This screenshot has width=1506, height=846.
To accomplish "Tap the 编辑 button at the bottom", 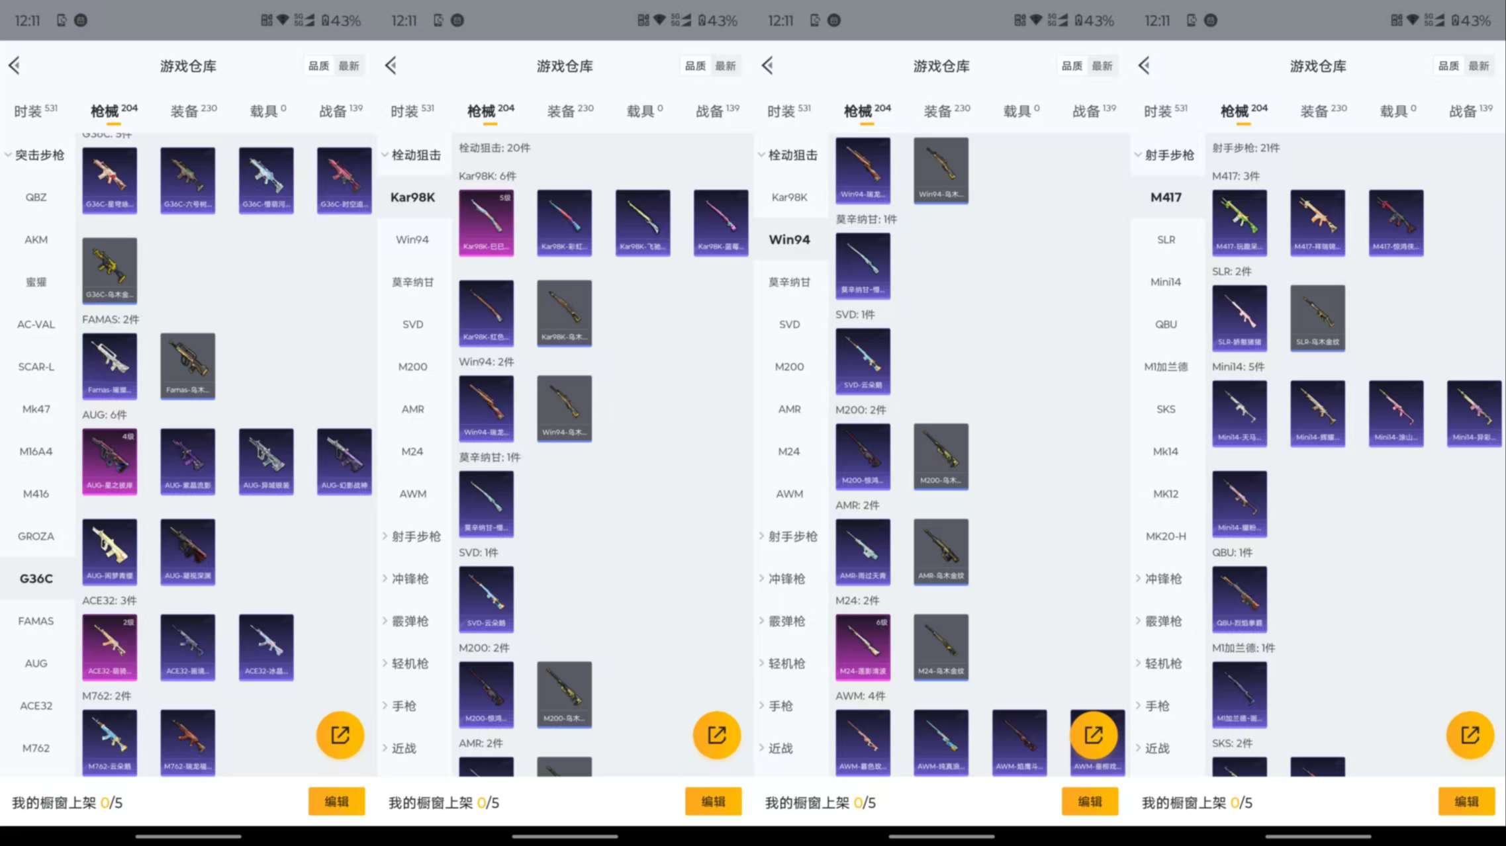I will point(336,801).
